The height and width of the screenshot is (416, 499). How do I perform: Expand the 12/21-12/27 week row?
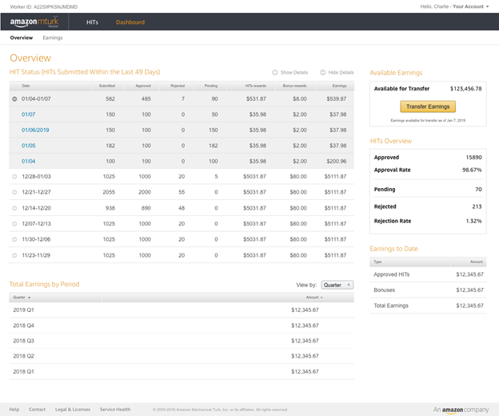point(14,192)
